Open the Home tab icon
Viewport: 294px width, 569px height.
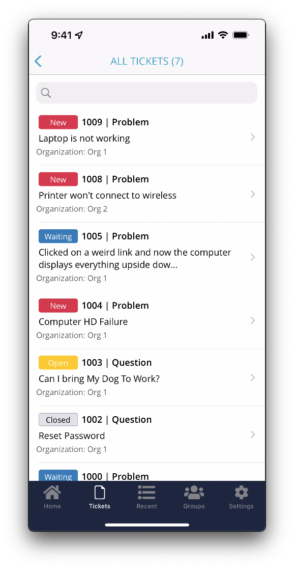click(52, 493)
